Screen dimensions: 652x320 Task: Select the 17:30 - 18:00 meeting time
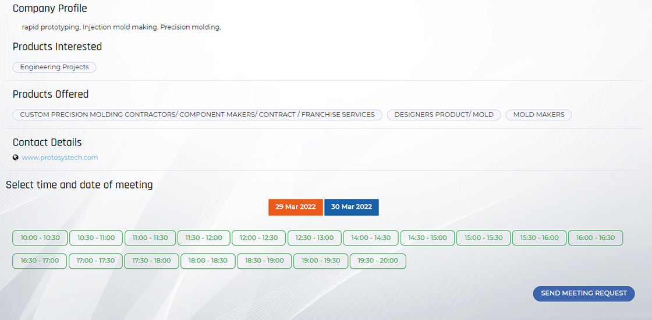click(x=152, y=261)
